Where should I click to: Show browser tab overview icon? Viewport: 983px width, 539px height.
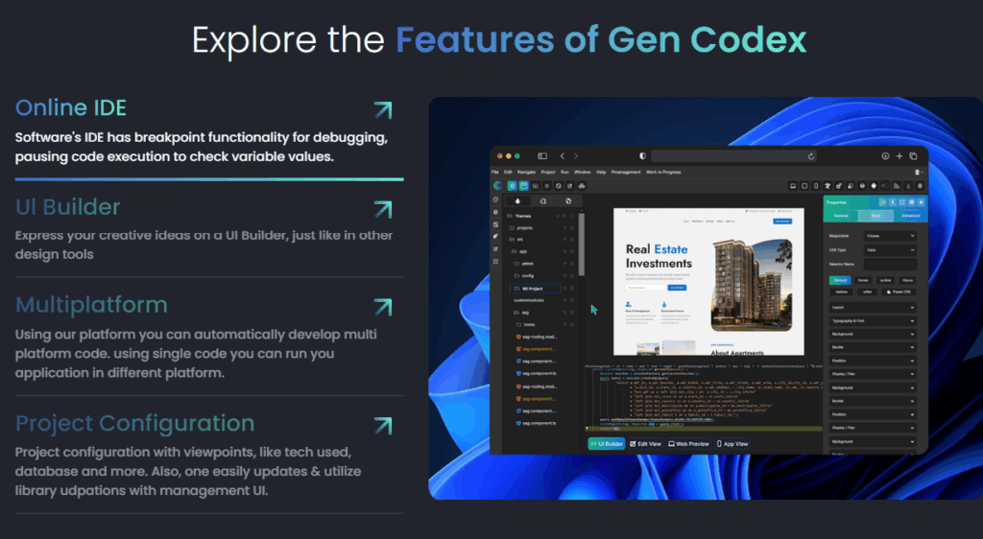pos(914,156)
